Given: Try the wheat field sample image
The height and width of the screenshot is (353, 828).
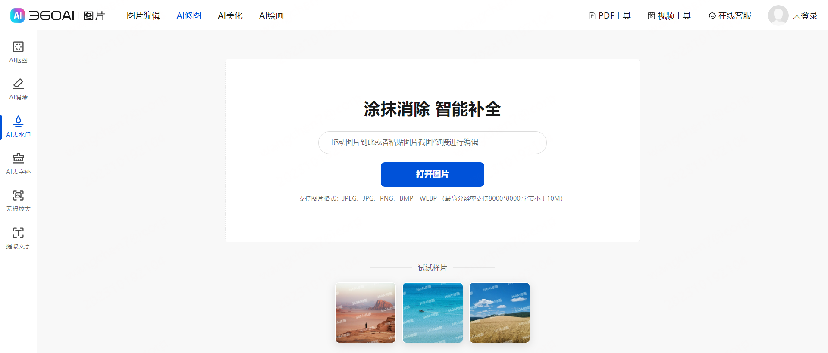Looking at the screenshot, I should pyautogui.click(x=499, y=313).
